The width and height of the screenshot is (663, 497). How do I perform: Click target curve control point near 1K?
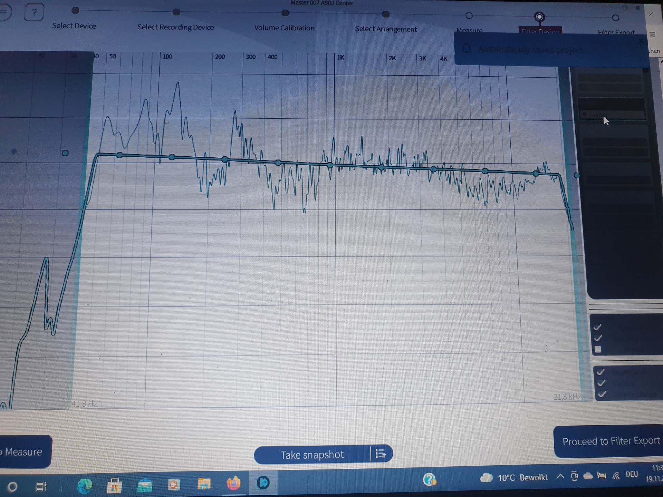(330, 165)
